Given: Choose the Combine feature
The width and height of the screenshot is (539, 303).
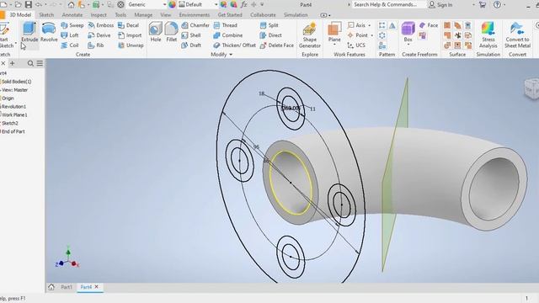Looking at the screenshot, I should (228, 35).
